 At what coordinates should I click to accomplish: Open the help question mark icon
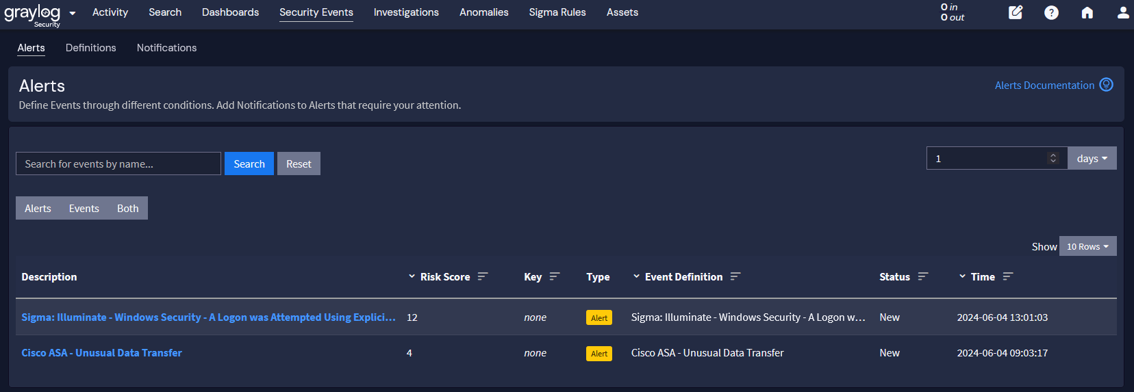click(x=1051, y=12)
